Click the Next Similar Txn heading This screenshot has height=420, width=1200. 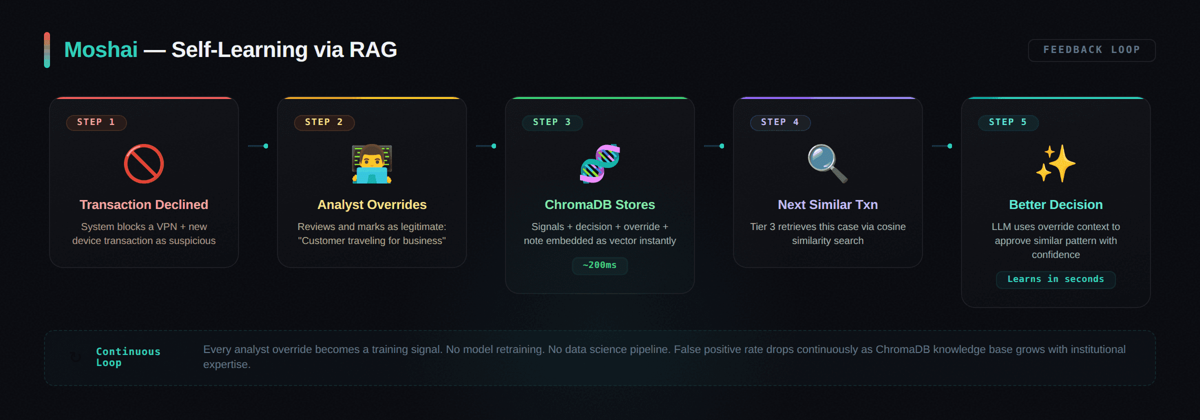(x=827, y=205)
